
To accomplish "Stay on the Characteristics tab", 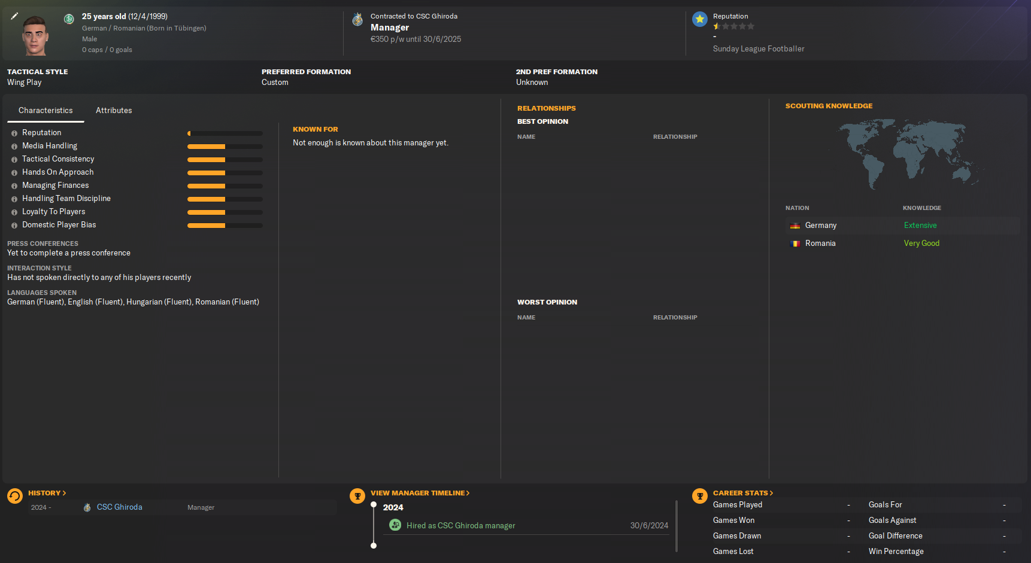I will point(46,110).
